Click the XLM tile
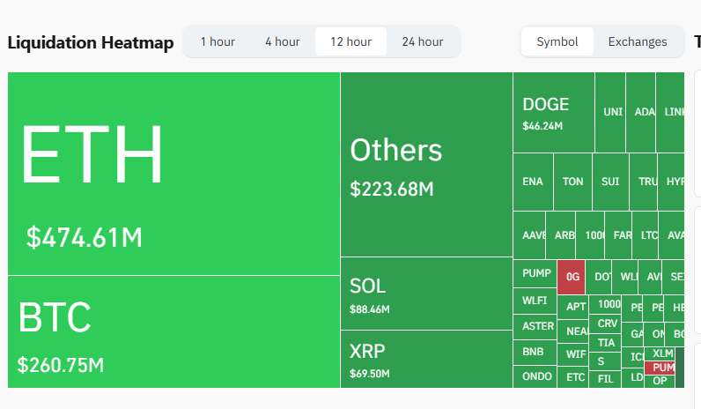 [660, 354]
